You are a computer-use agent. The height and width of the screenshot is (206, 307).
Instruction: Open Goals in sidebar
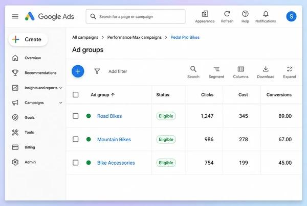click(x=30, y=118)
